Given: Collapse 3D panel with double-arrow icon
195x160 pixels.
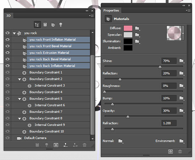Looking at the screenshot, I should (87, 11).
